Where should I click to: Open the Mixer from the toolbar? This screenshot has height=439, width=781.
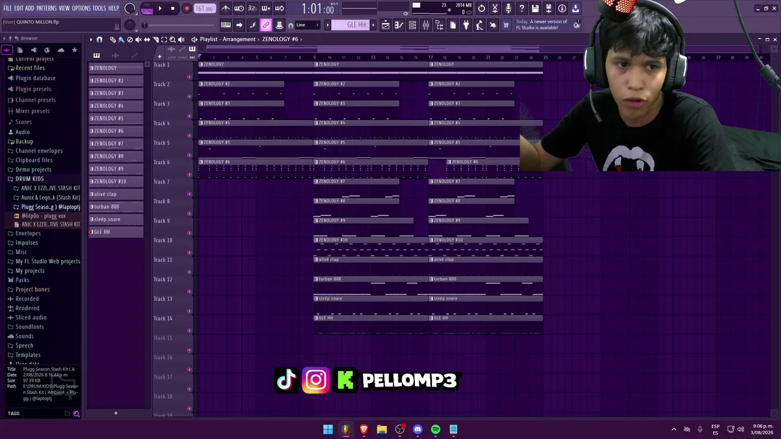[x=426, y=25]
